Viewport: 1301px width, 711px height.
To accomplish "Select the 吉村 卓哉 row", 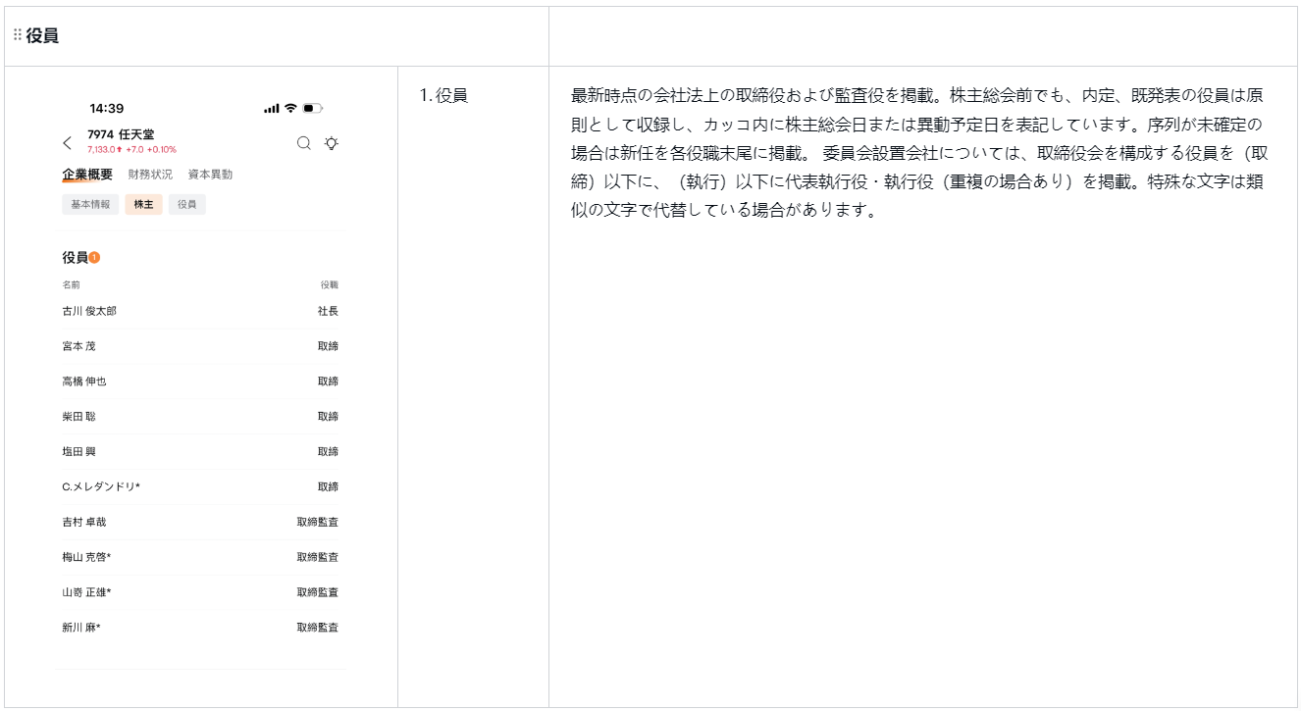I will (200, 523).
